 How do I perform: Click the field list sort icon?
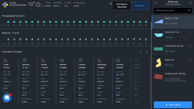[x=191, y=3]
